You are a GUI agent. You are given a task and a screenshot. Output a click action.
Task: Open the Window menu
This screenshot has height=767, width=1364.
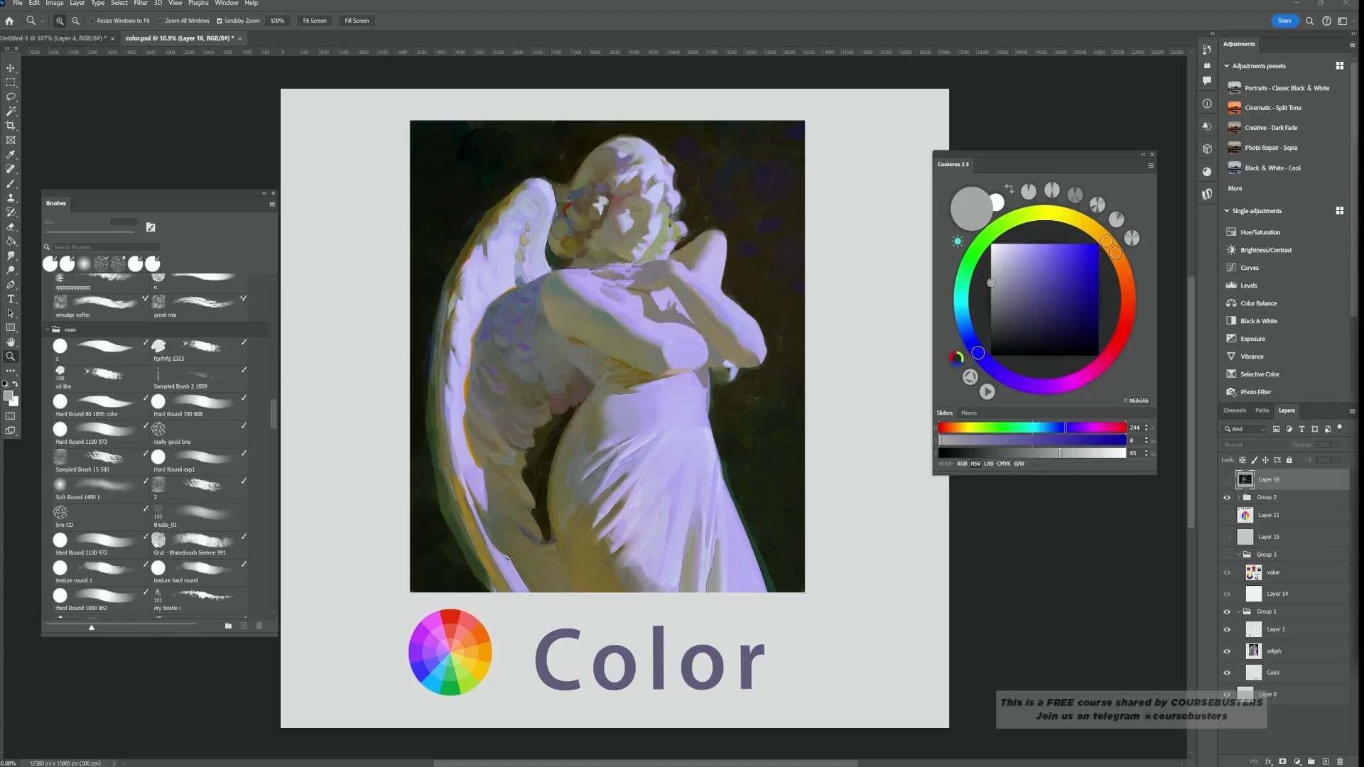[x=227, y=4]
